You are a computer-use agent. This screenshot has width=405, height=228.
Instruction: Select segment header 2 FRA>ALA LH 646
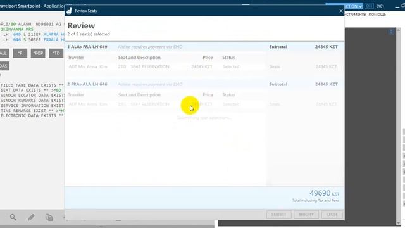(x=87, y=84)
